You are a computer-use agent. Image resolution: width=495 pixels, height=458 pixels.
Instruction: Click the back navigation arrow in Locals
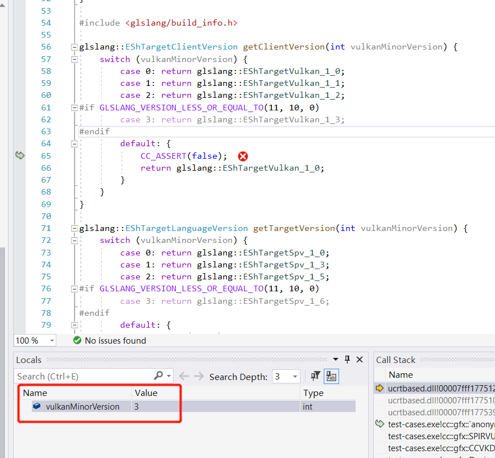(183, 376)
